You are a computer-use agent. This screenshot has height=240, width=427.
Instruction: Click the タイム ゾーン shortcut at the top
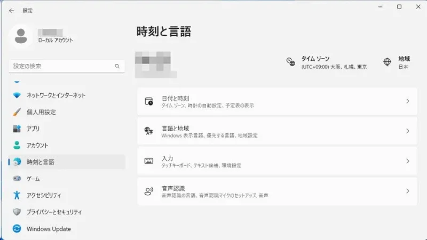327,62
